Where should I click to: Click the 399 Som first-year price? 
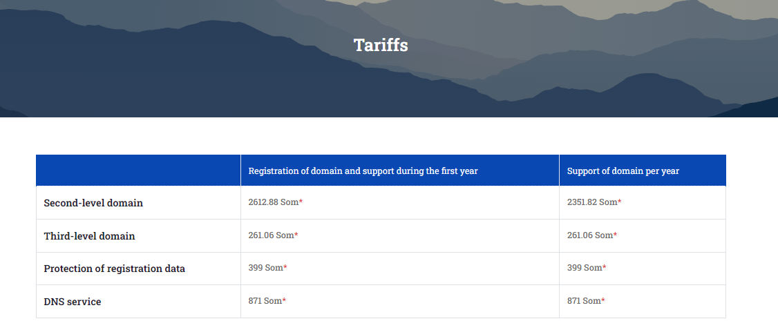pos(265,268)
